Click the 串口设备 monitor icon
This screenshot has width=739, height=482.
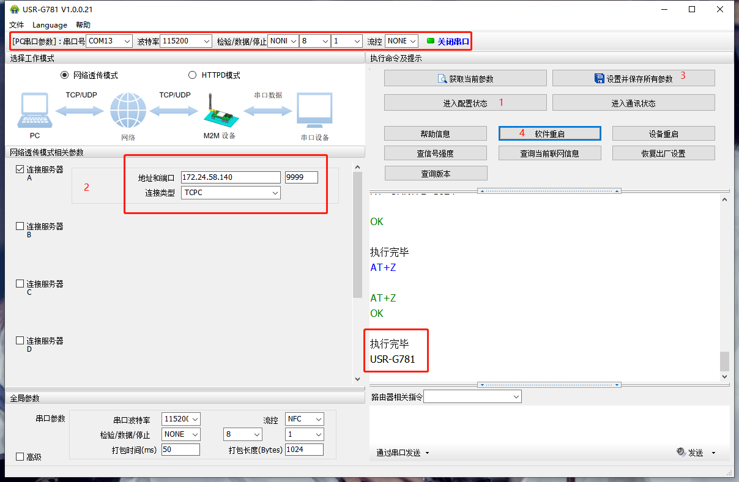pos(314,111)
